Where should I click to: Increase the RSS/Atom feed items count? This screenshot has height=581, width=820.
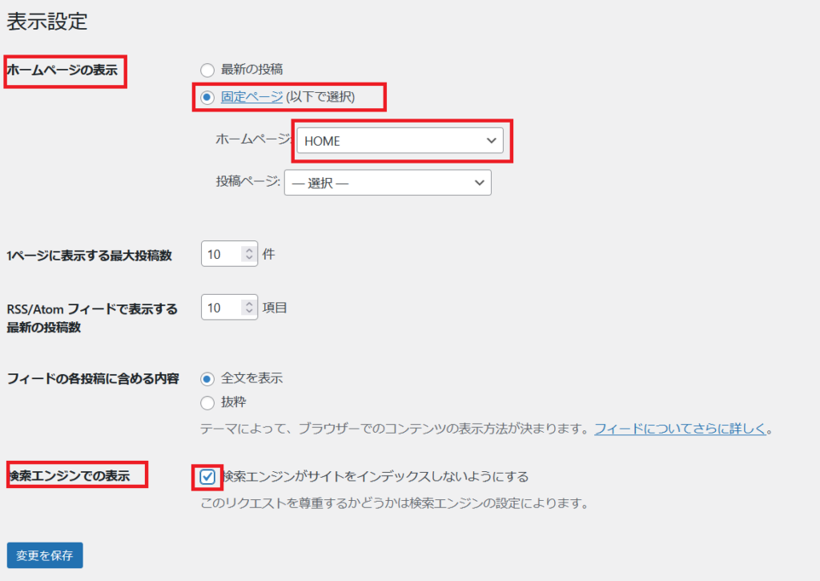[x=249, y=303]
